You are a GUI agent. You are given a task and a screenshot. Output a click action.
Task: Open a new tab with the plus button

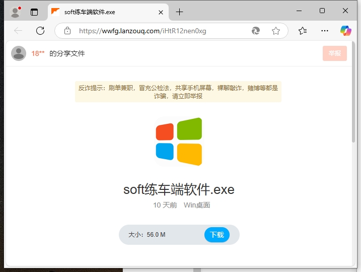pyautogui.click(x=179, y=12)
